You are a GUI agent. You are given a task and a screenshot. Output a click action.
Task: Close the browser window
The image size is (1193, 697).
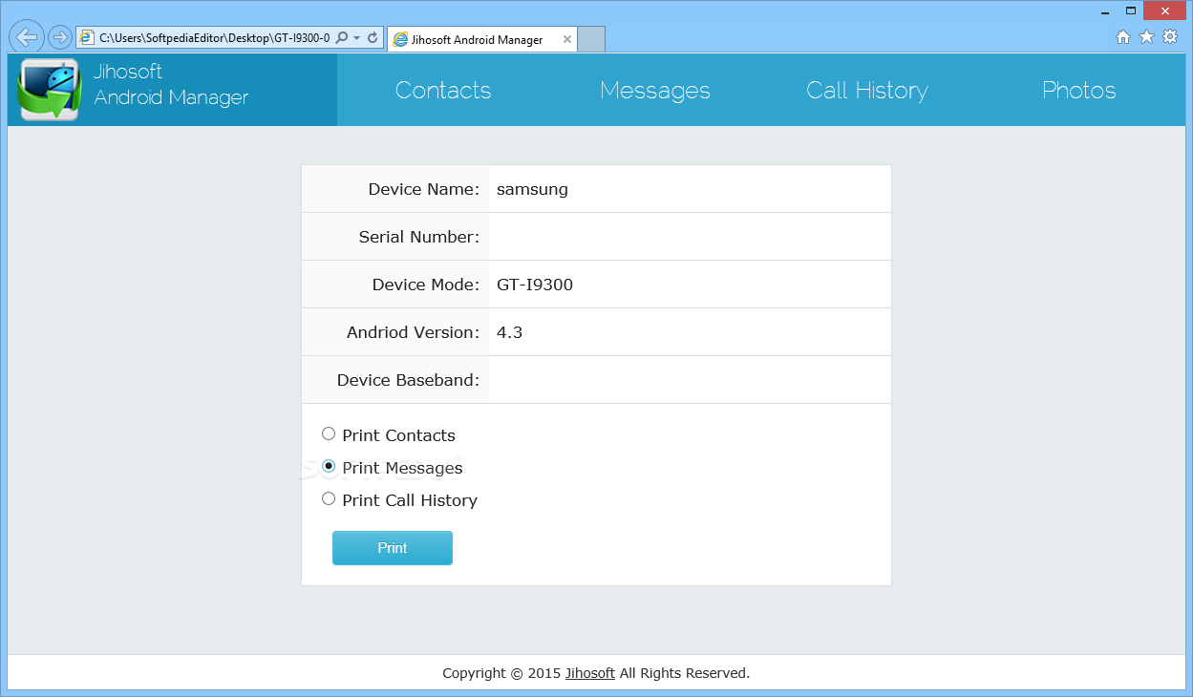(x=1165, y=11)
